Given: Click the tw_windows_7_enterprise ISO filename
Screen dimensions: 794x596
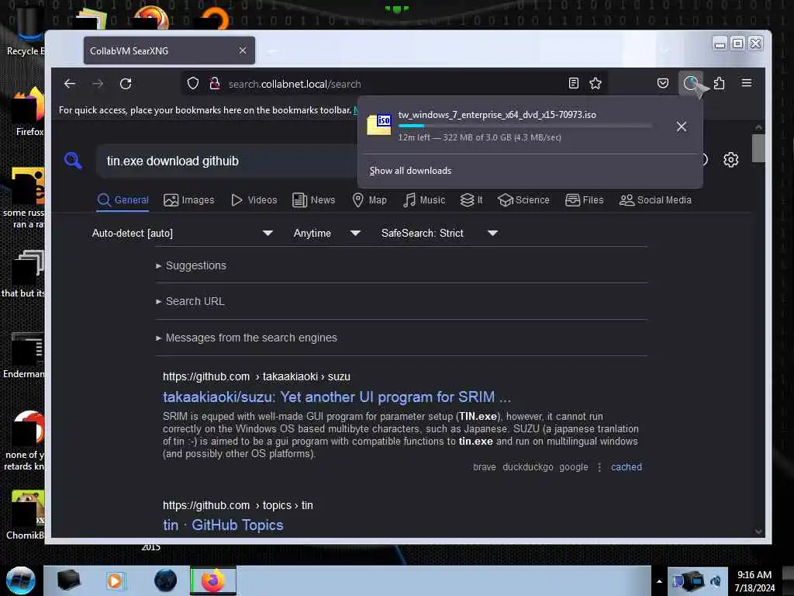Looking at the screenshot, I should click(497, 115).
